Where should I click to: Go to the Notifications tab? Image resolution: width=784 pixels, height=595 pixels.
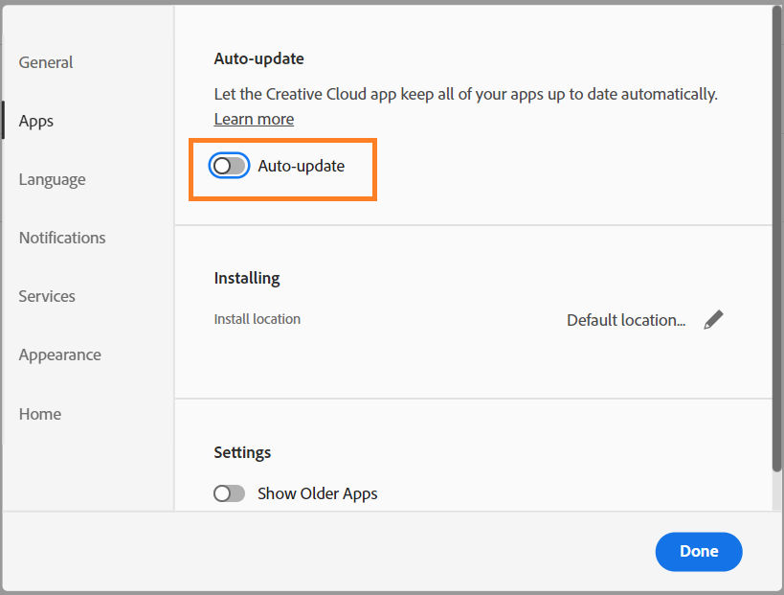(x=62, y=238)
